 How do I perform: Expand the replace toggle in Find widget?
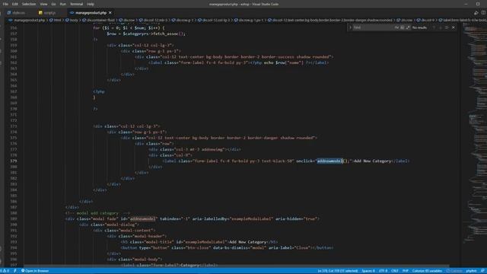click(350, 27)
